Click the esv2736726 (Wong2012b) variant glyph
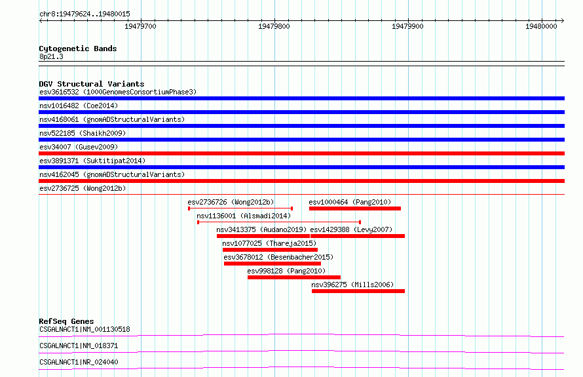This screenshot has height=377, width=583. pos(240,208)
